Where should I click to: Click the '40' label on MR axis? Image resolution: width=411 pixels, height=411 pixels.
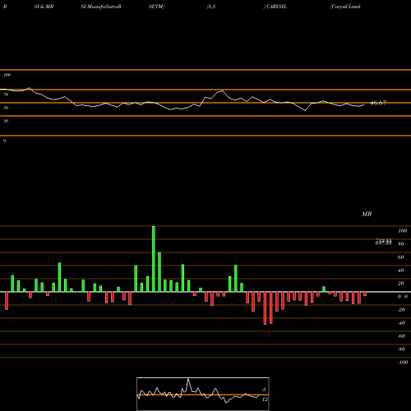click(401, 270)
